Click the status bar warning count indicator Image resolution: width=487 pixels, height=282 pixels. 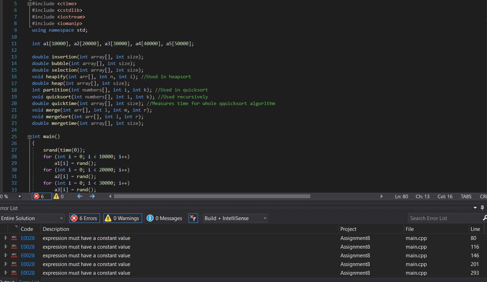58,196
